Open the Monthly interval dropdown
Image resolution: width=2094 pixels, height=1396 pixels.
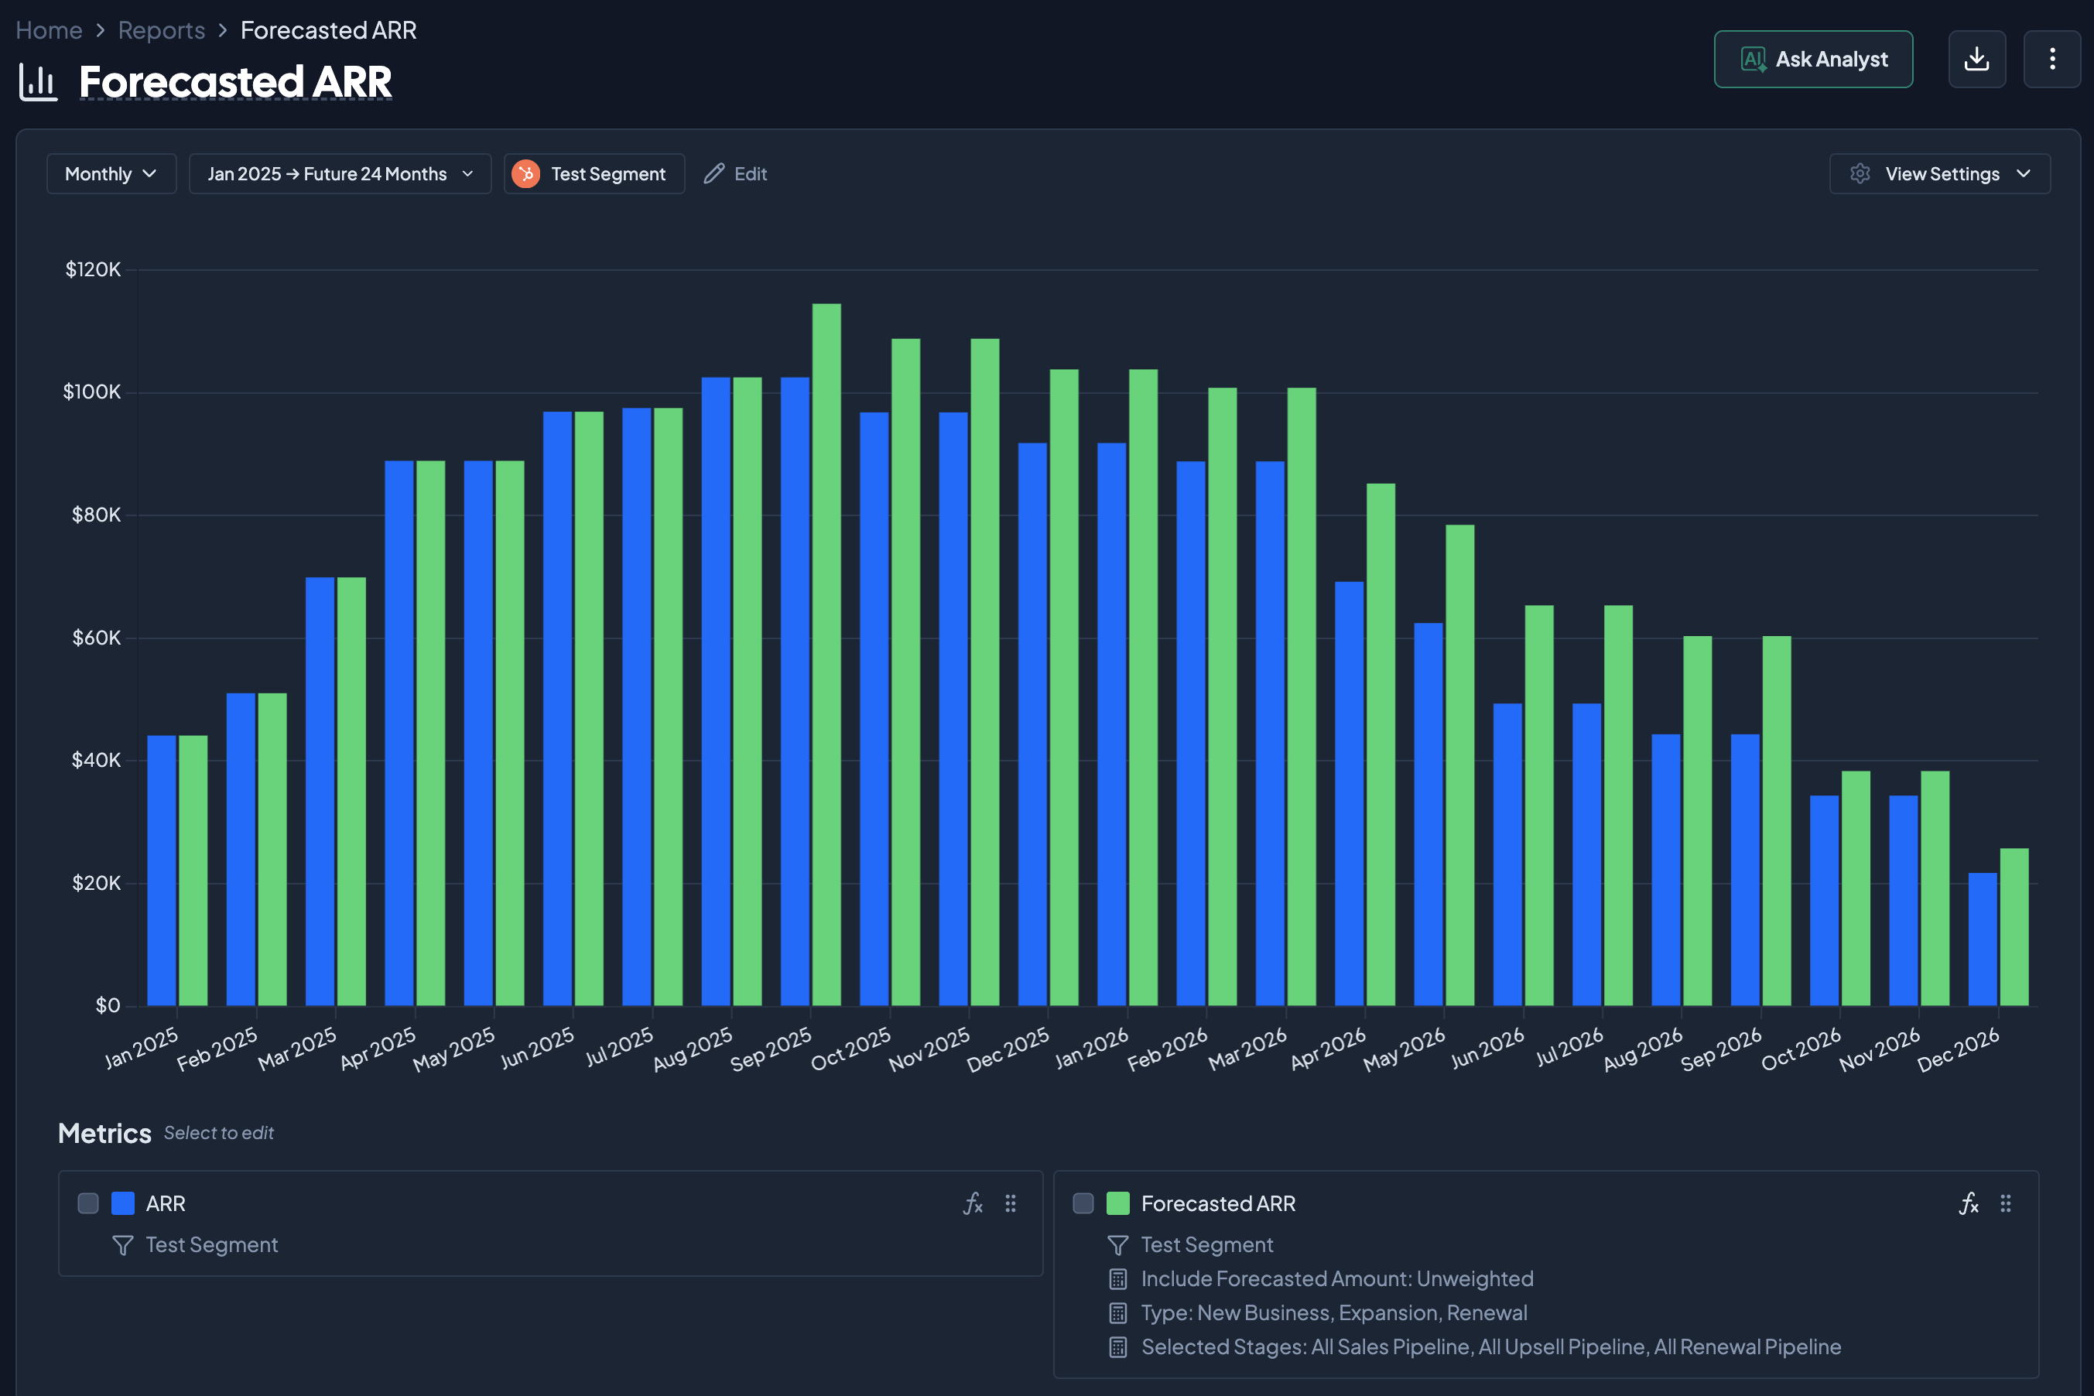[x=111, y=173]
